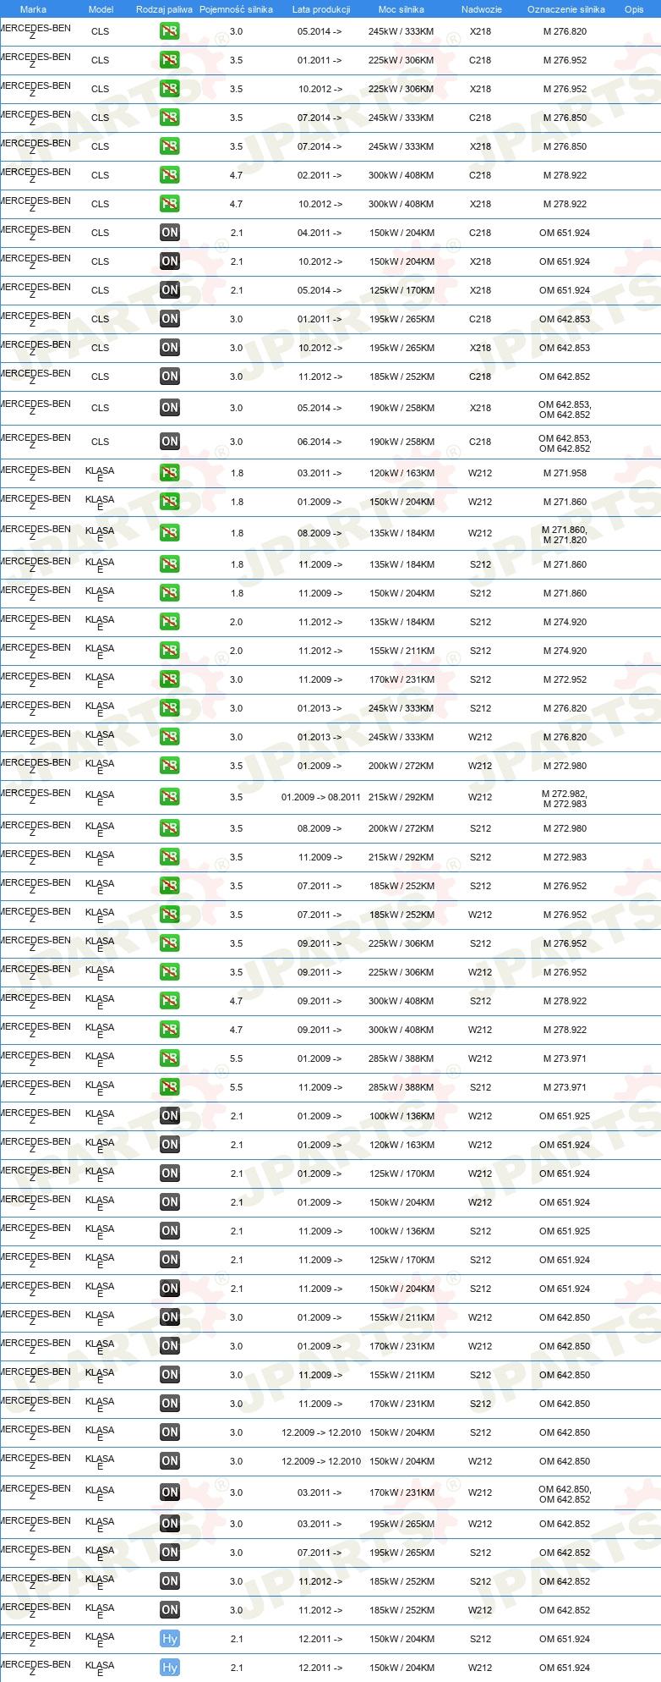Click ON icon for CLS 11.2012 185kW row
This screenshot has height=1682, width=661.
(x=169, y=377)
